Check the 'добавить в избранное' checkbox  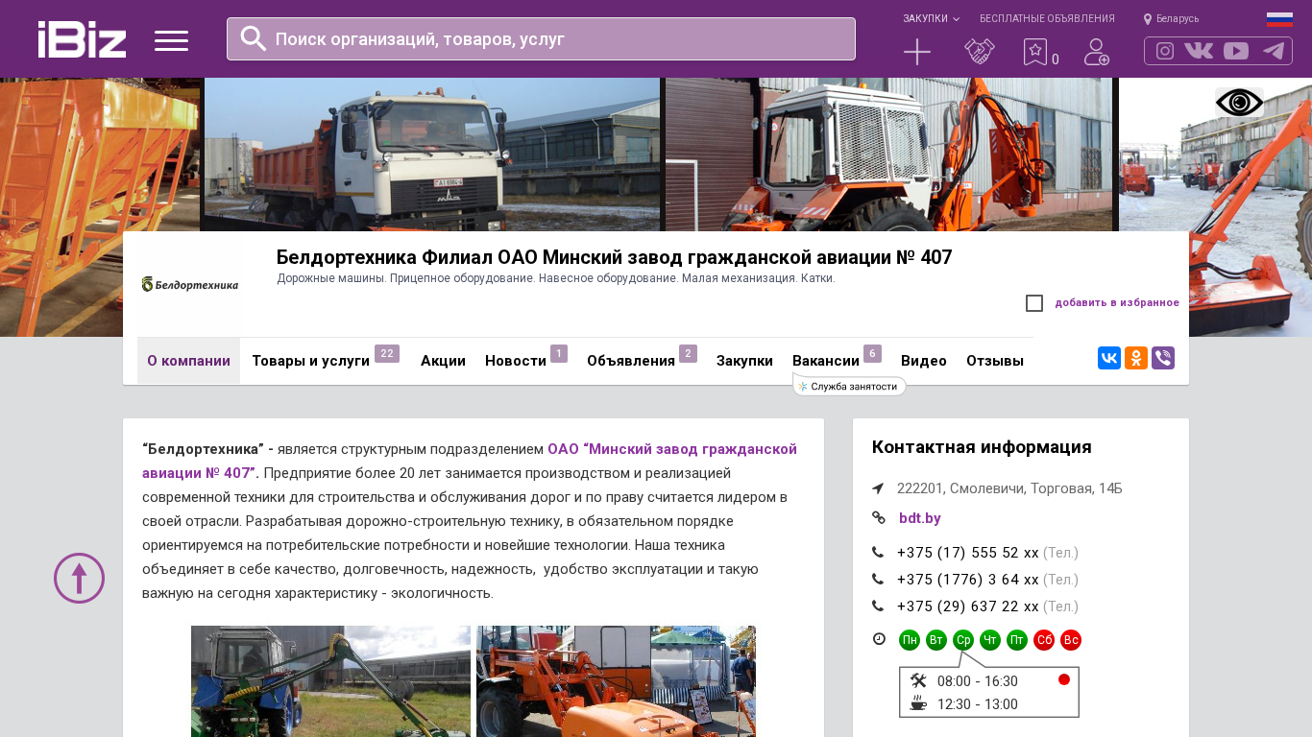point(1034,303)
